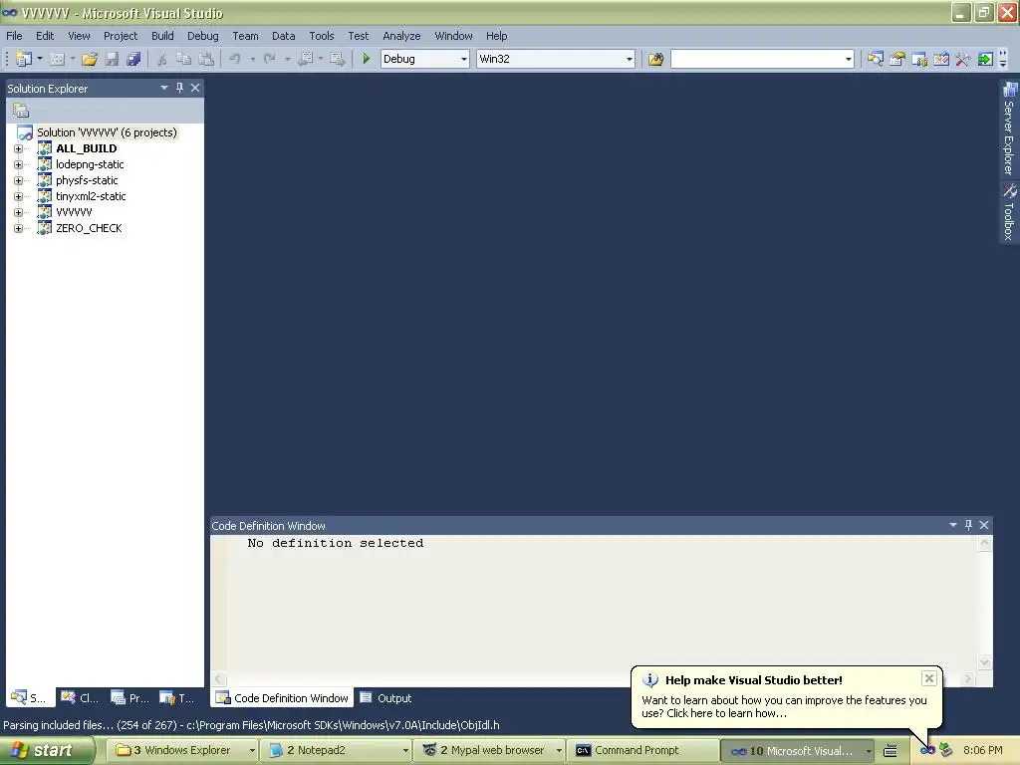Start debugging with the green play icon

pos(366,59)
